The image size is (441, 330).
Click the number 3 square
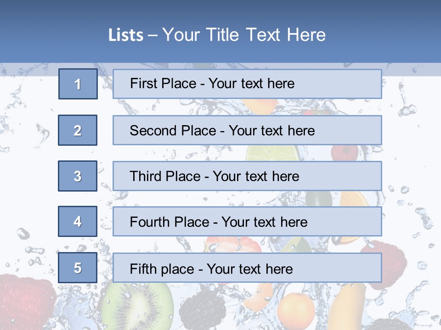coord(78,176)
